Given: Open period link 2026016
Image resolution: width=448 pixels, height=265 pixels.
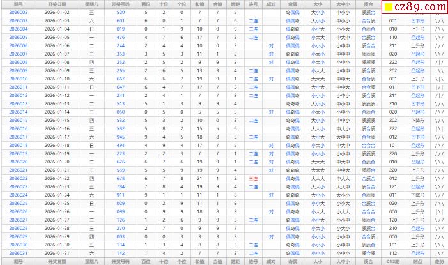Looking at the screenshot, I should coord(19,129).
